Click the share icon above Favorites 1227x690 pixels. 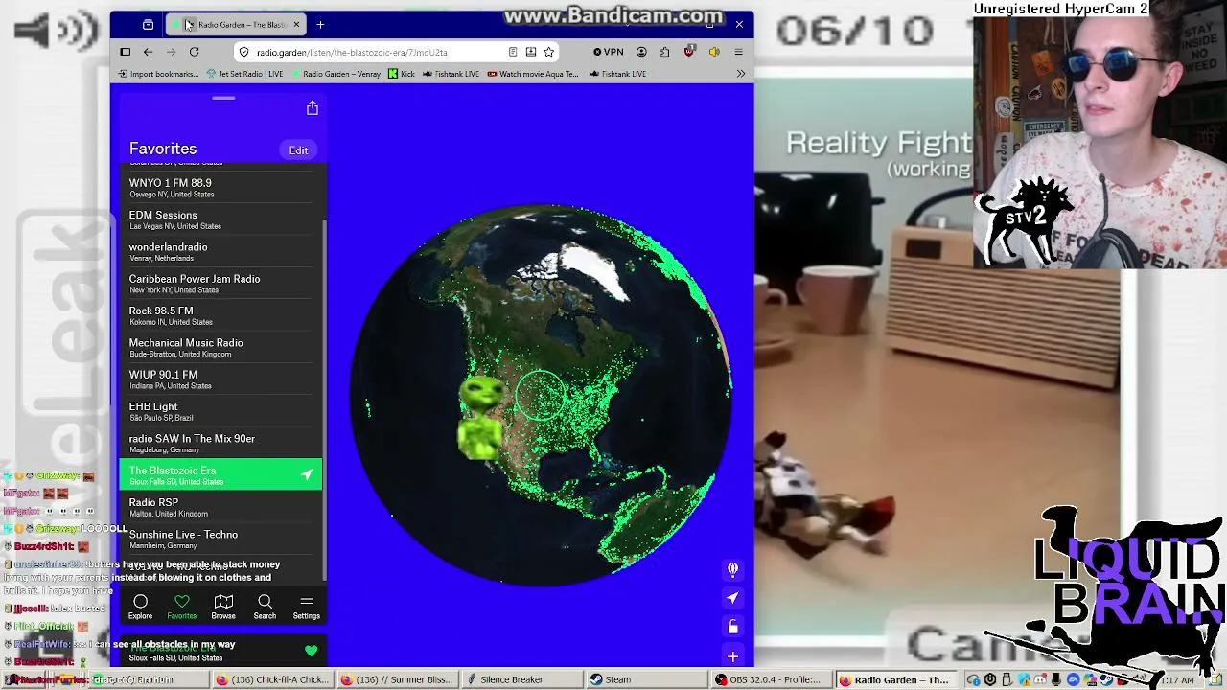(312, 108)
